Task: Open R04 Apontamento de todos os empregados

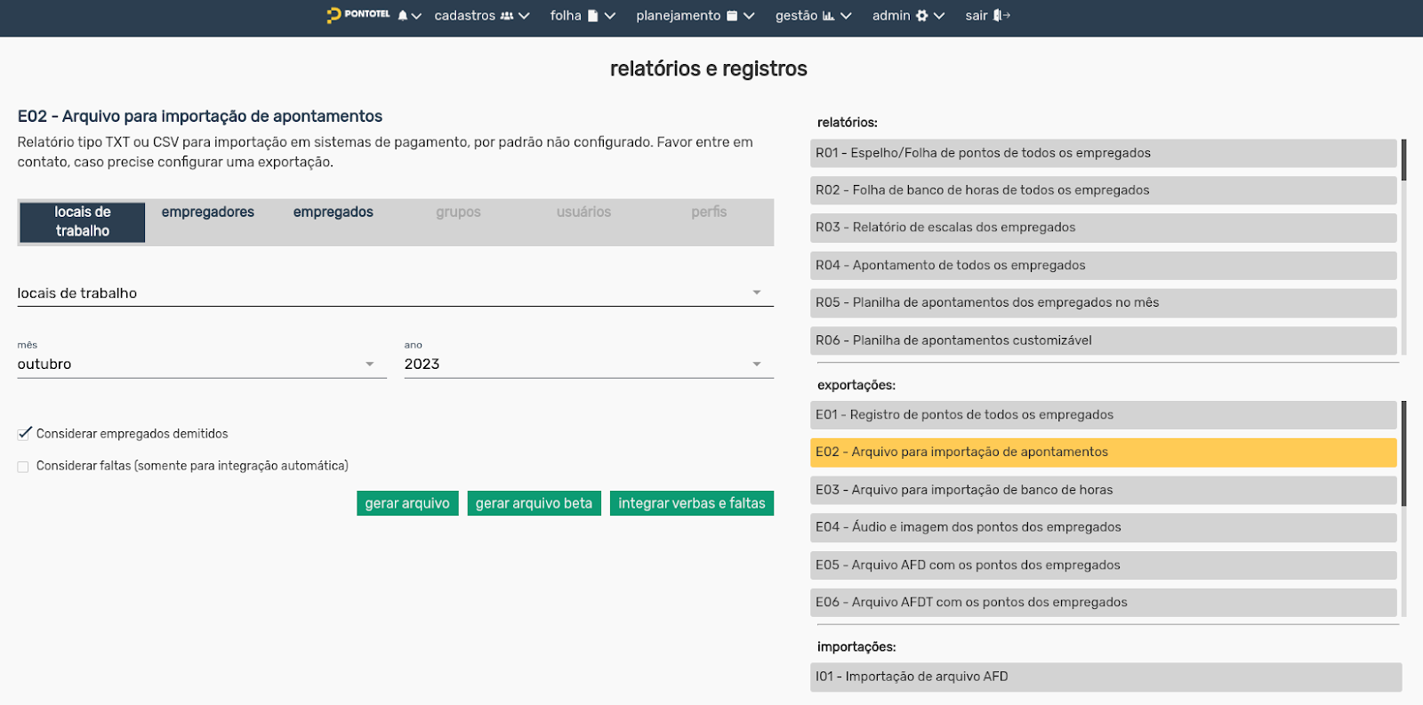Action: [1104, 265]
